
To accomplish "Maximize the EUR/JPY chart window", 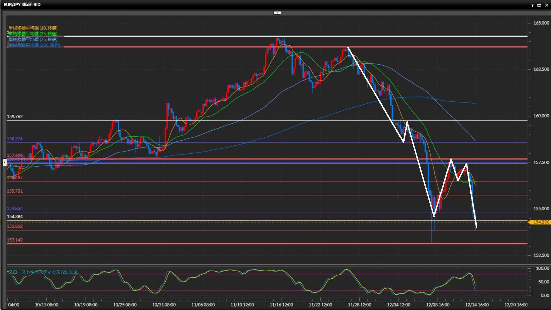I will point(539,5).
